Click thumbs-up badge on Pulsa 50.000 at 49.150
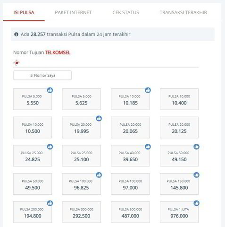The width and height of the screenshot is (225, 227). (197, 147)
